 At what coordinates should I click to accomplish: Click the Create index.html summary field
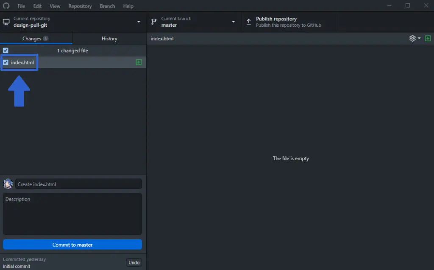coord(78,184)
